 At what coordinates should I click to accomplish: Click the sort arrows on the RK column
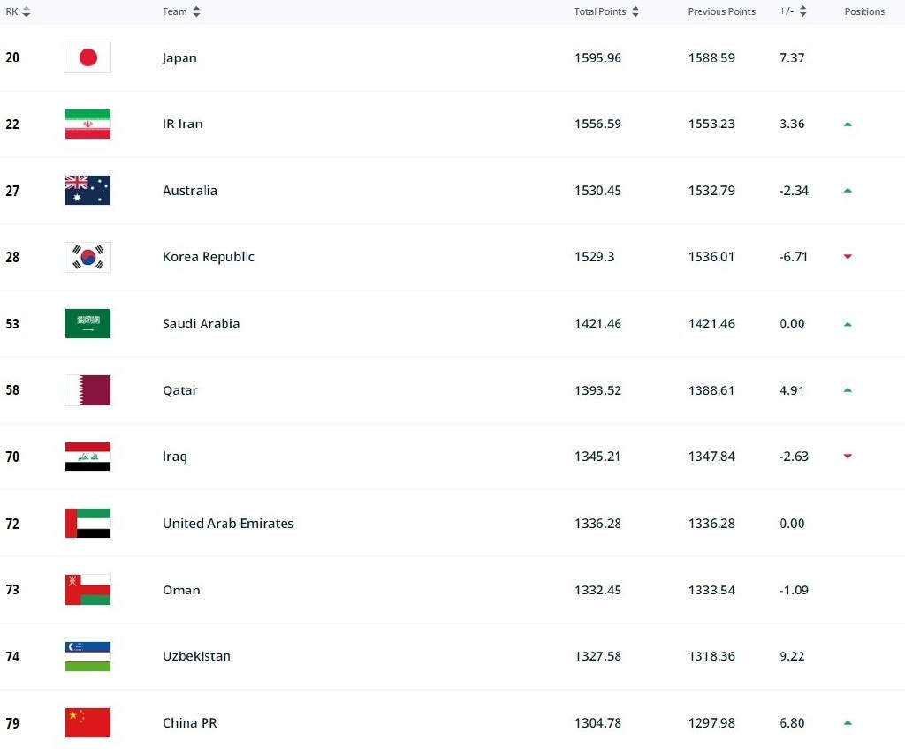tap(26, 11)
